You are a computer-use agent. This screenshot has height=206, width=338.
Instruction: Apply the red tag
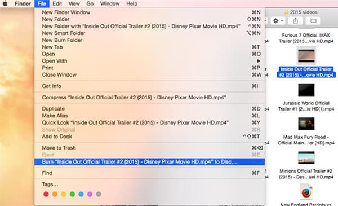(x=46, y=194)
